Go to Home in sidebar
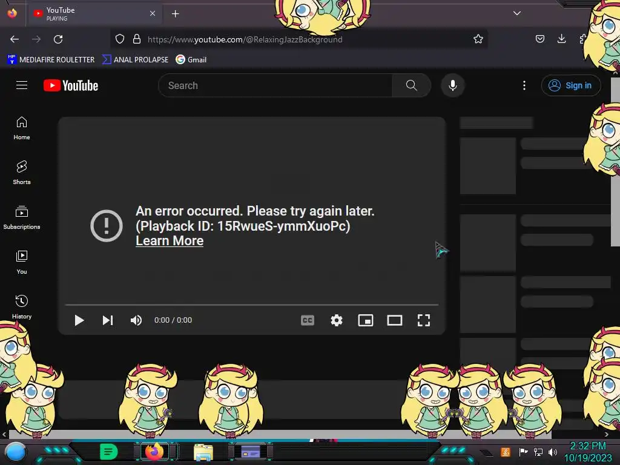The image size is (620, 465). click(x=22, y=128)
